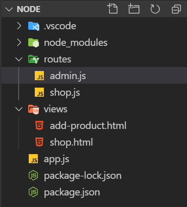Click the JS icon beside app.js
This screenshot has width=187, height=207.
[x=33, y=159]
